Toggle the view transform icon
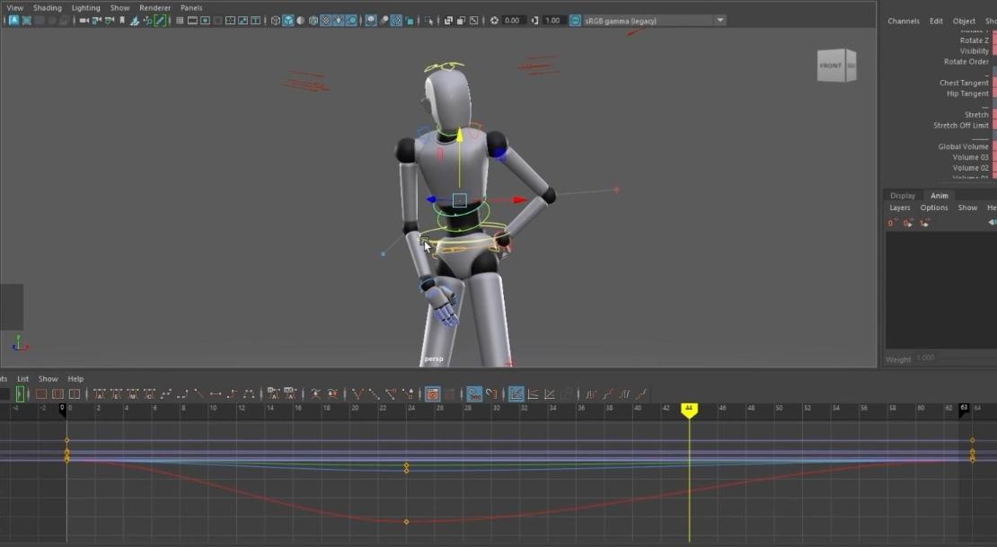Screen dimensions: 997x547 575,21
